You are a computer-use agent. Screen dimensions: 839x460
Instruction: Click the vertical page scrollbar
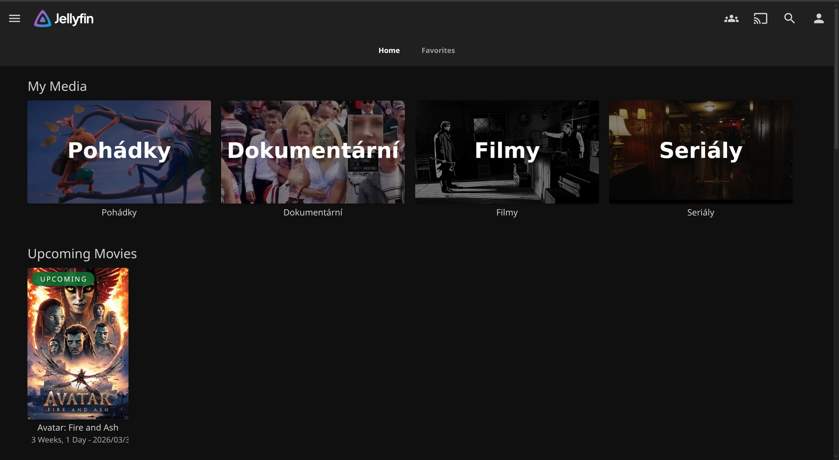(836, 78)
